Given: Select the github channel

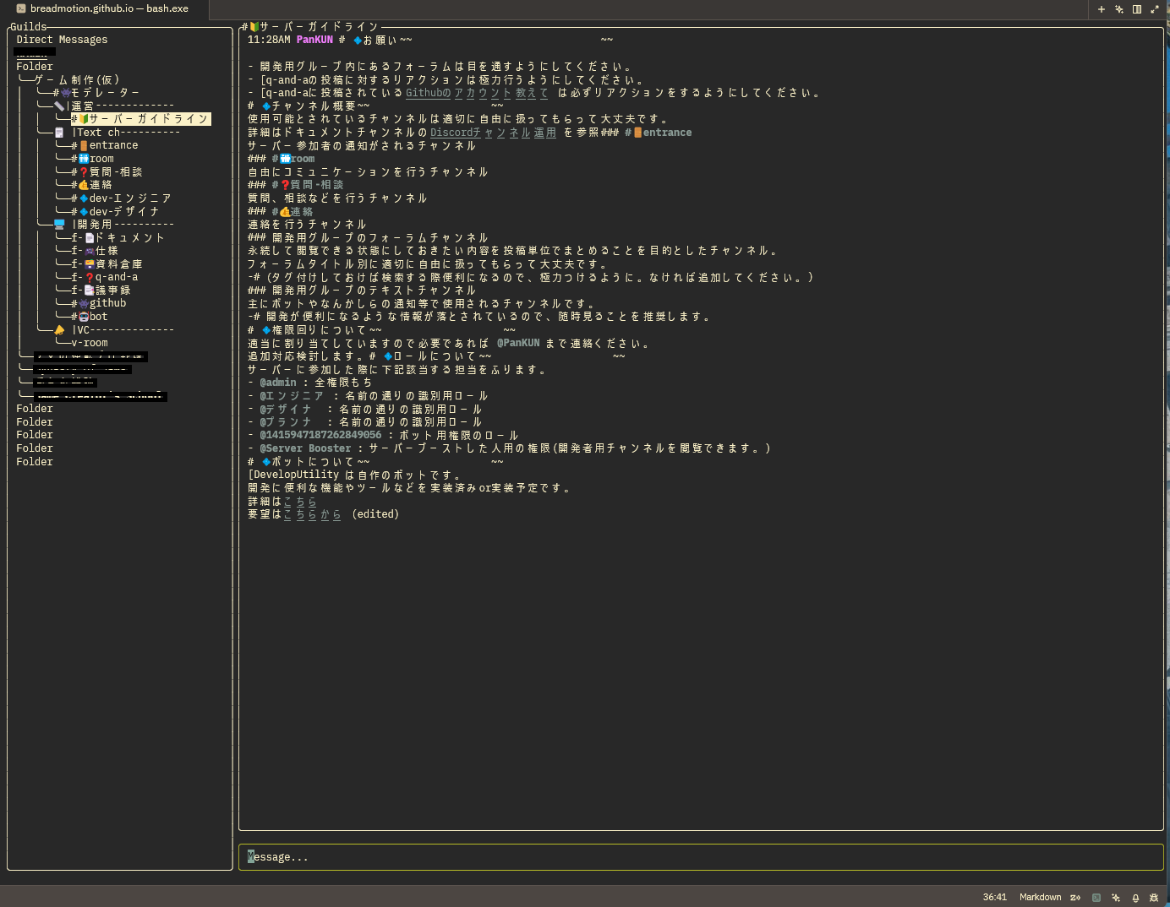Looking at the screenshot, I should tap(107, 303).
